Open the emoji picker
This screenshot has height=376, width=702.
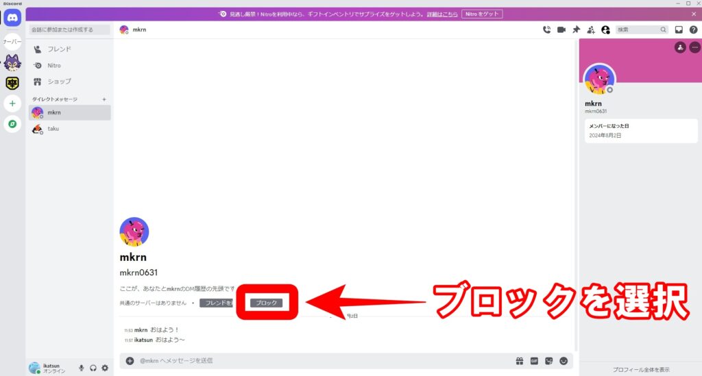pyautogui.click(x=564, y=361)
